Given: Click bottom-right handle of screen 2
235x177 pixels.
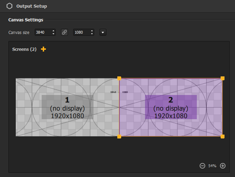Looking at the screenshot, I should (222, 136).
